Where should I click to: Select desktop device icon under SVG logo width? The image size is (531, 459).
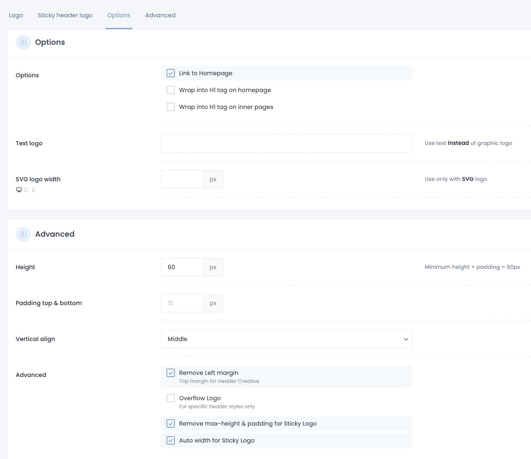coord(19,190)
